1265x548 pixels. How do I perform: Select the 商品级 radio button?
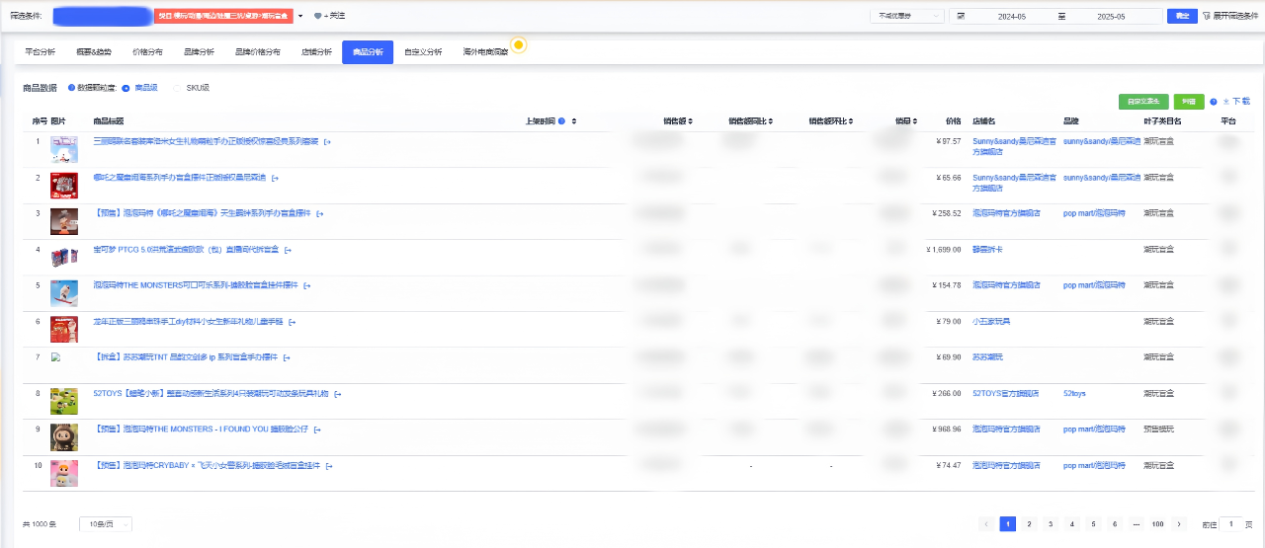tap(126, 88)
